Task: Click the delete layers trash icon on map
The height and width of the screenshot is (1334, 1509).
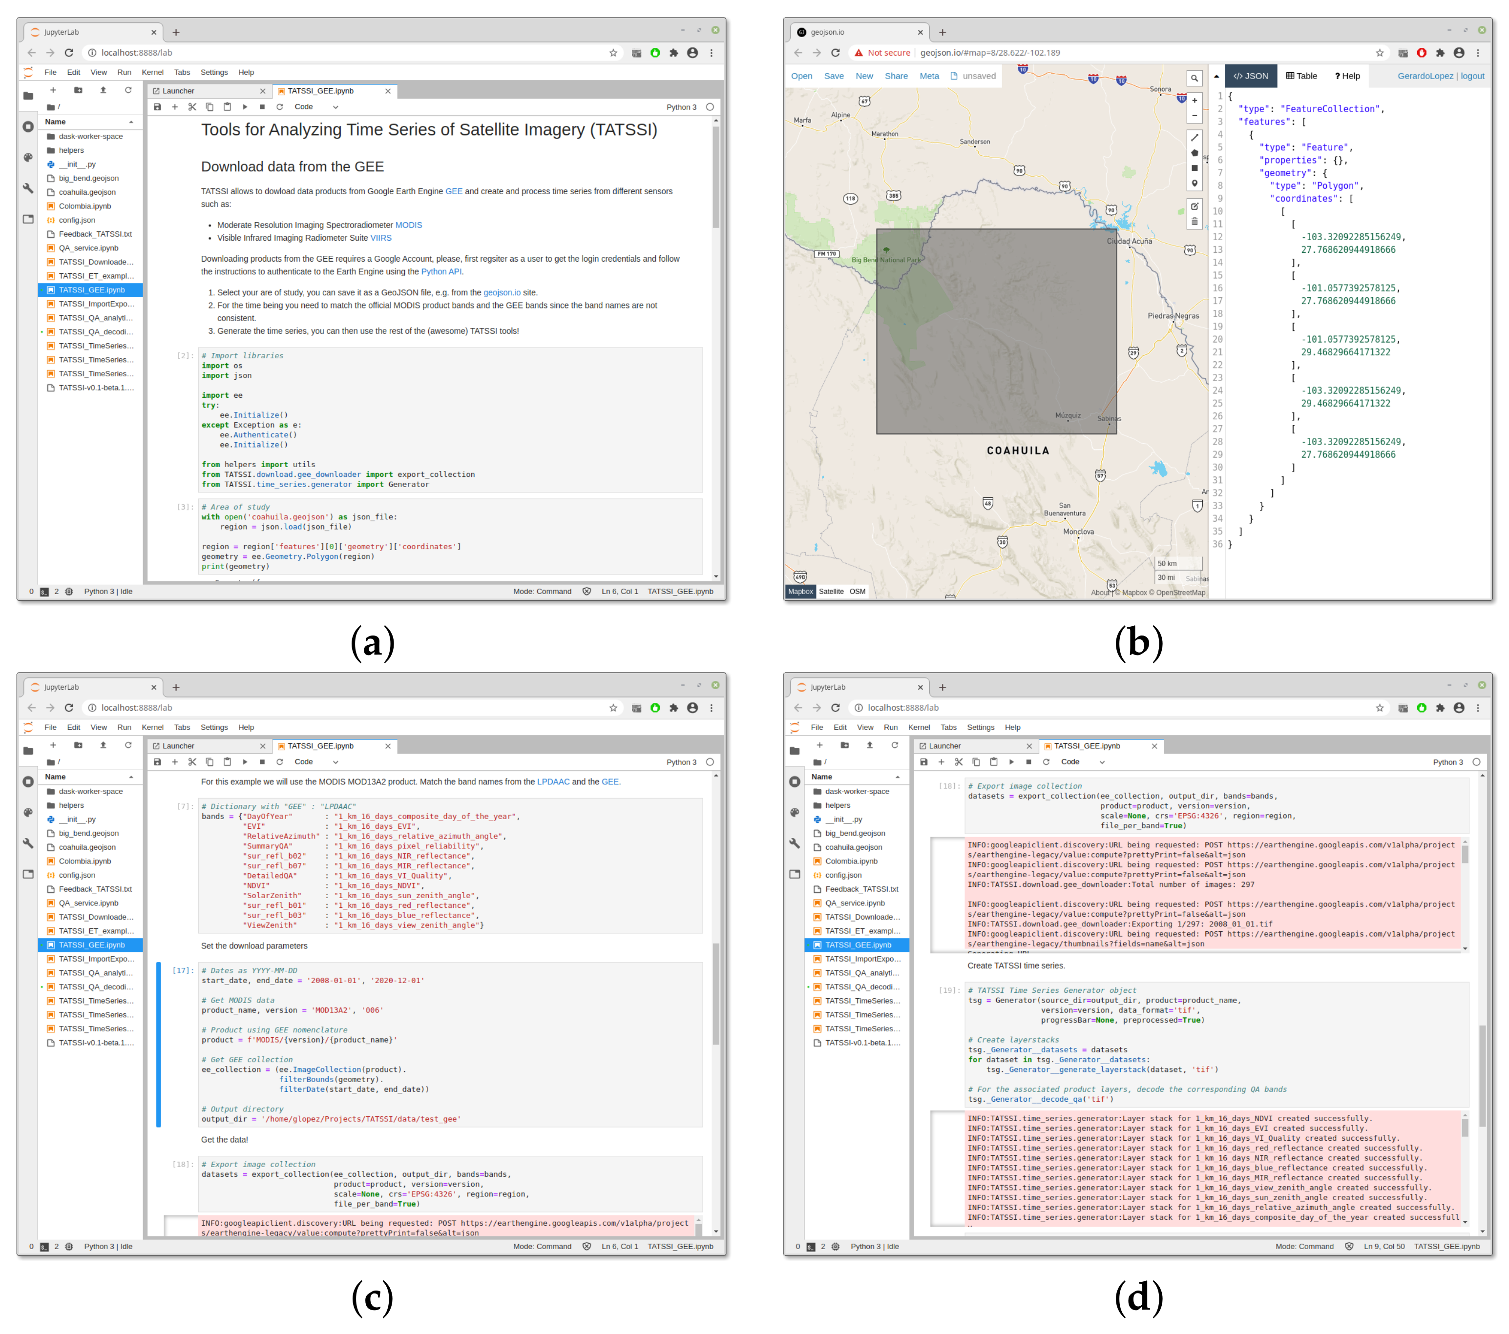Action: [1194, 221]
